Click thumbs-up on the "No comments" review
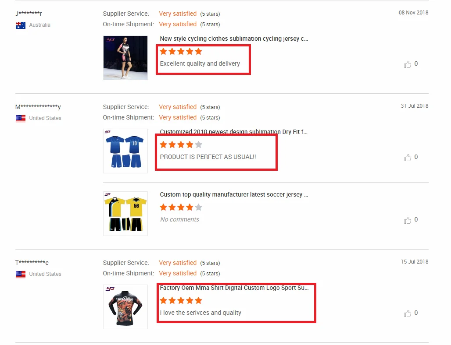451x345 pixels. 408,220
